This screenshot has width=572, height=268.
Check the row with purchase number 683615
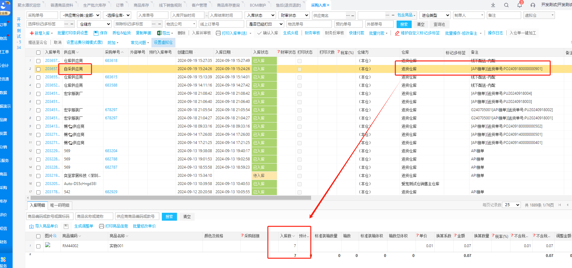click(38, 77)
